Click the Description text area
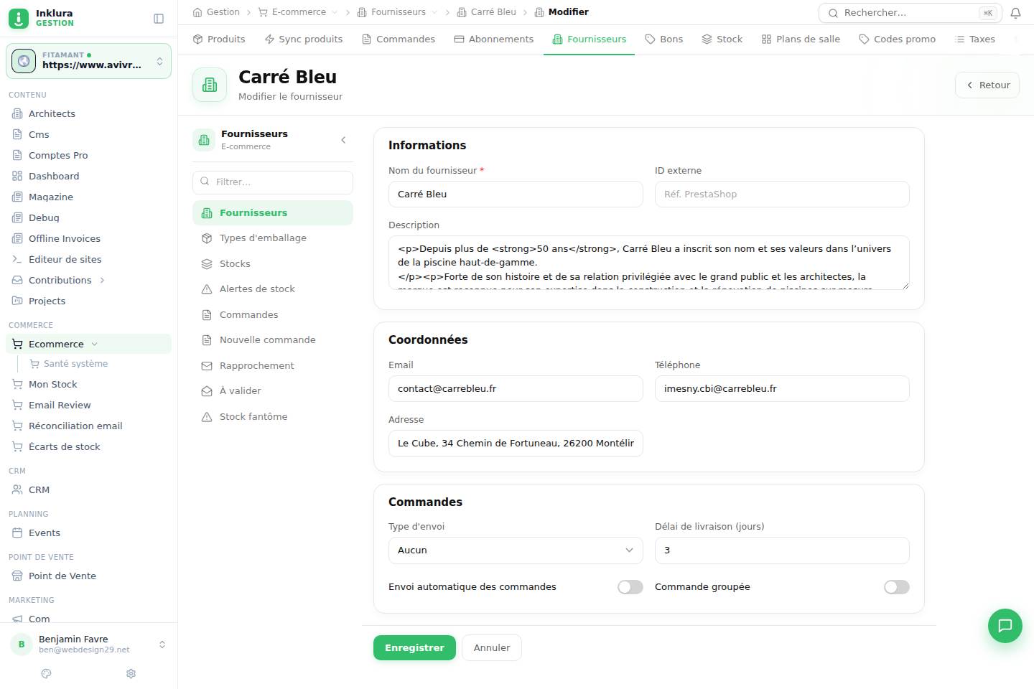Image resolution: width=1034 pixels, height=689 pixels. coord(649,263)
